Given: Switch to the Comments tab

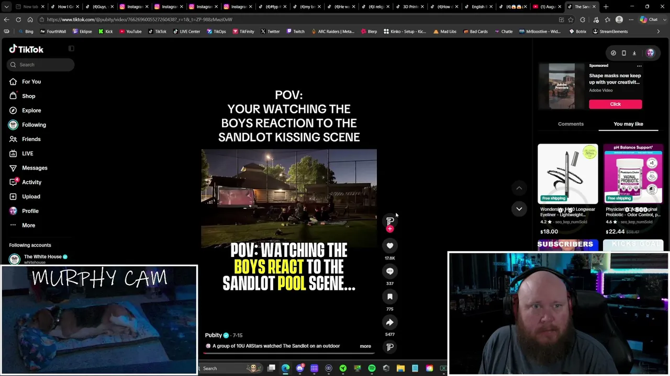Looking at the screenshot, I should coord(571,124).
